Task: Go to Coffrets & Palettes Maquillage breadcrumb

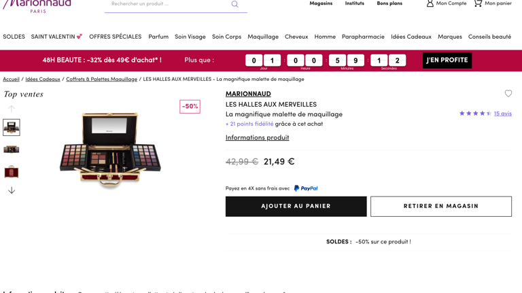Action: click(101, 80)
